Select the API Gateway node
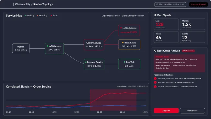Viewport: 211px width, 119px height. point(54,48)
